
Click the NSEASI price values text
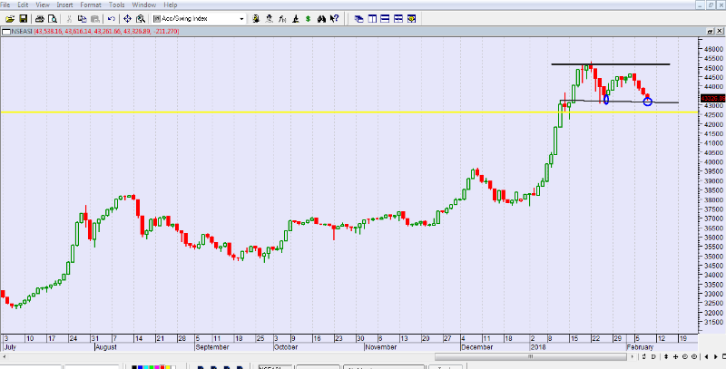tap(106, 32)
